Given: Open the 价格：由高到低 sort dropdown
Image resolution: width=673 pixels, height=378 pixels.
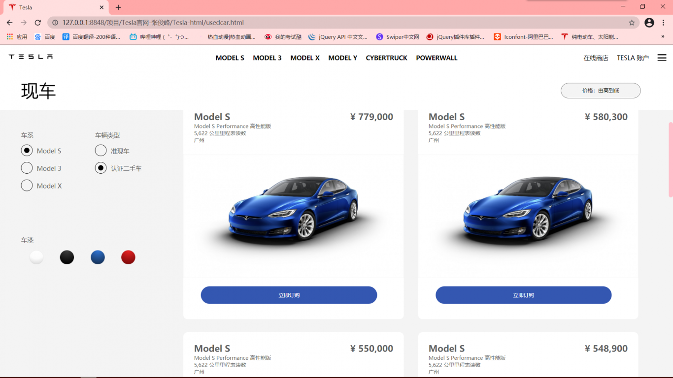Looking at the screenshot, I should [x=601, y=91].
